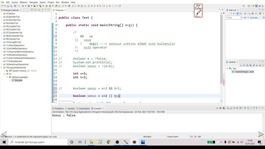This screenshot has width=265, height=149.
Task: Click the editor vertical scrollbar thumb
Action: (x=222, y=49)
